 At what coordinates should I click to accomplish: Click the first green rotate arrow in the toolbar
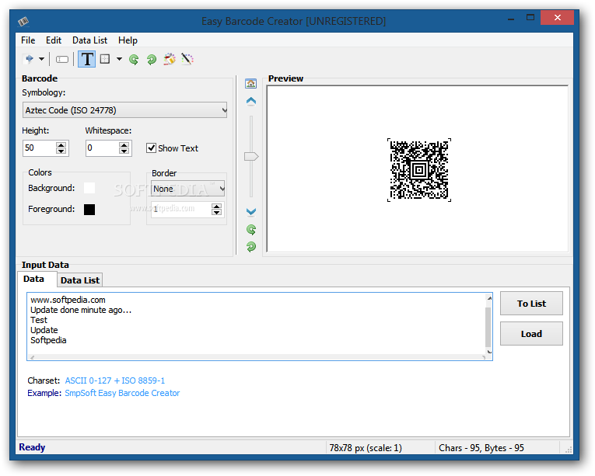[134, 60]
